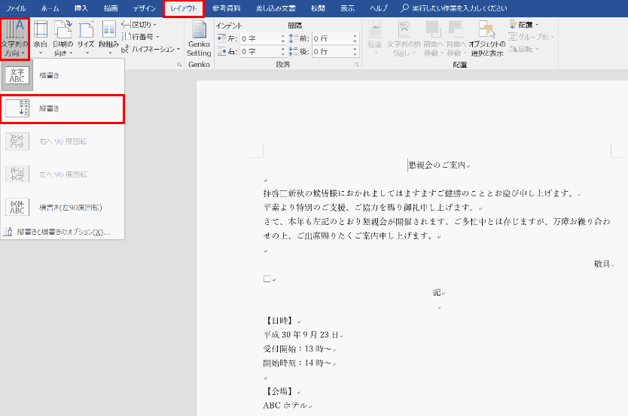Switch to the 挿入 tab
This screenshot has width=628, height=416.
[81, 8]
